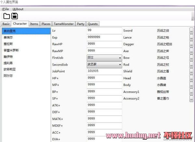The image size is (195, 142).
Task: Open the Head browse ellipsis button
Action: (x=191, y=78)
